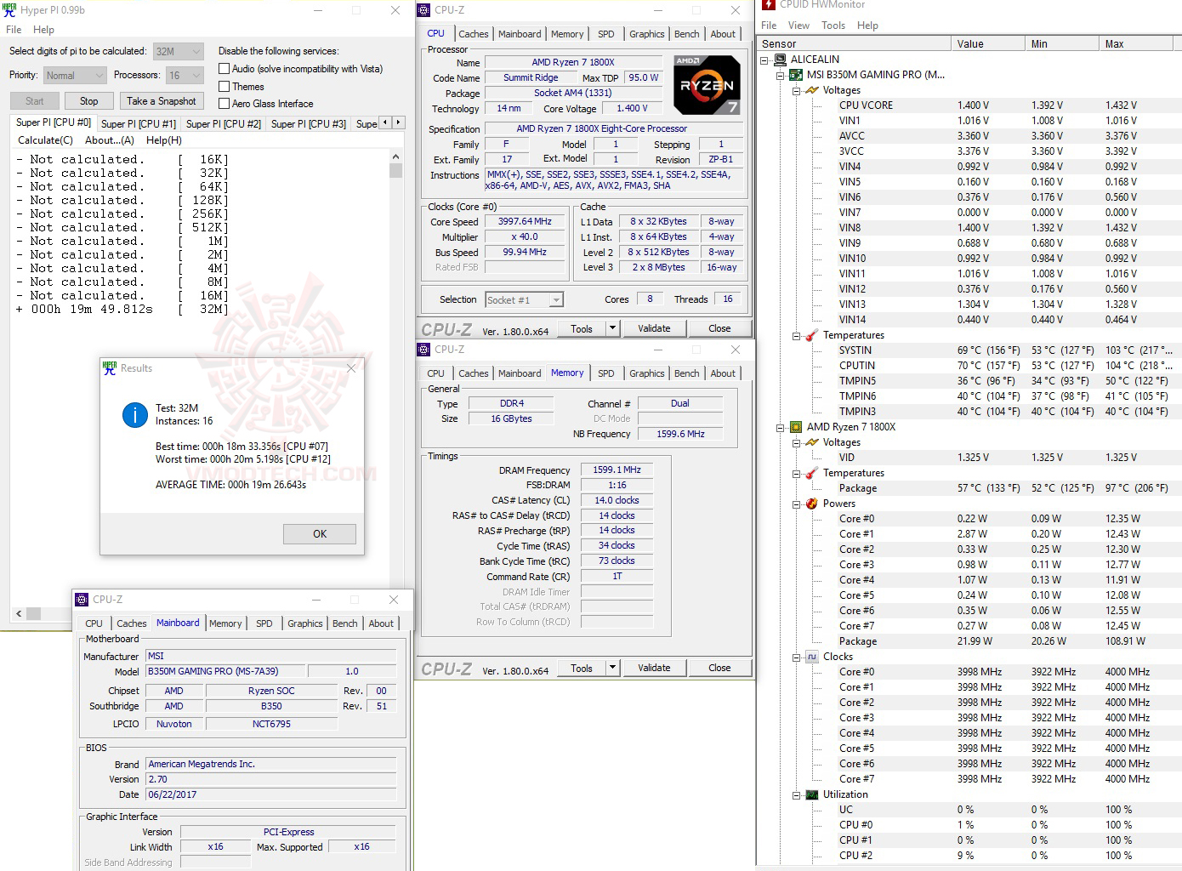This screenshot has height=871, width=1182.
Task: Enable Audio (solve incompatibility with Vista) checkbox
Action: point(224,69)
